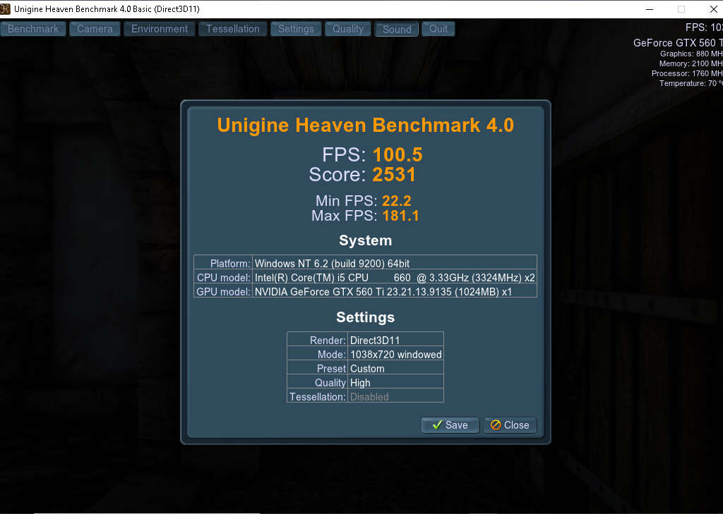Click the Render Direct3D11 row
Screen dimensions: 723x514
(365, 339)
